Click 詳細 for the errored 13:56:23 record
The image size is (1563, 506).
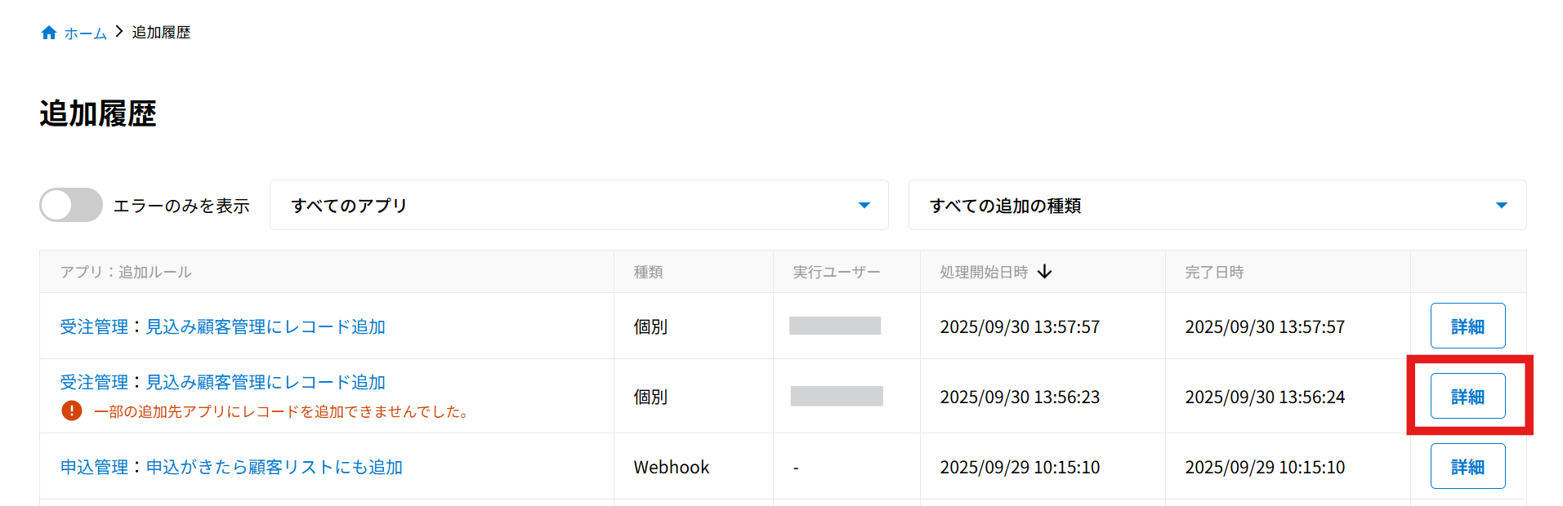tap(1467, 396)
